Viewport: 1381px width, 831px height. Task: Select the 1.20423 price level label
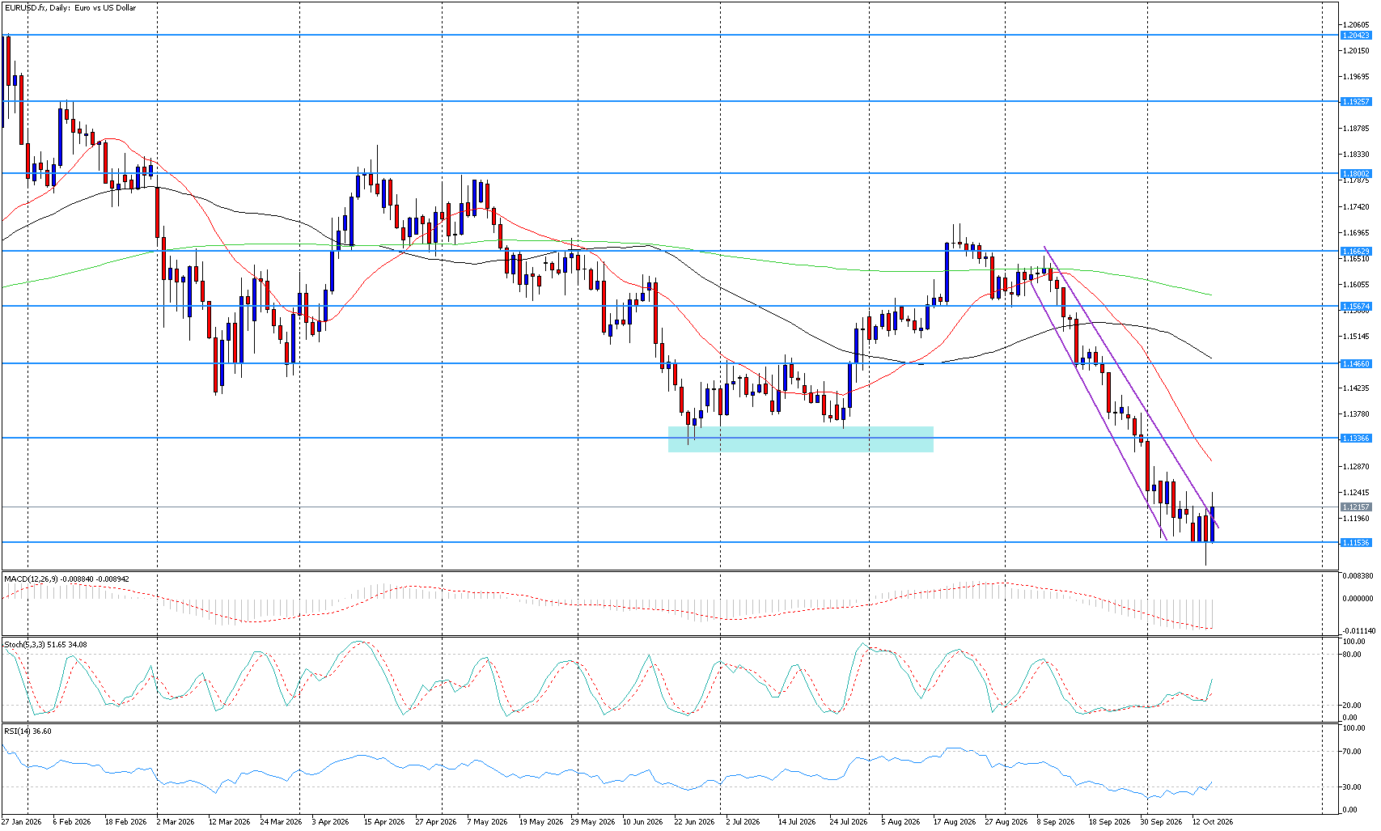tap(1356, 36)
